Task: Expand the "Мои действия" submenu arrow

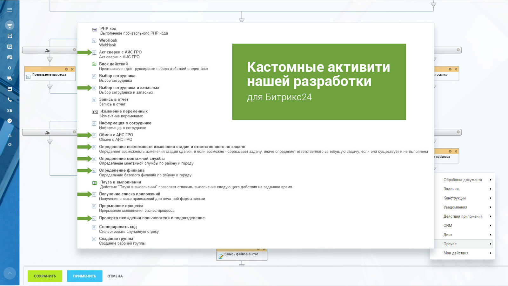Action: 491,253
